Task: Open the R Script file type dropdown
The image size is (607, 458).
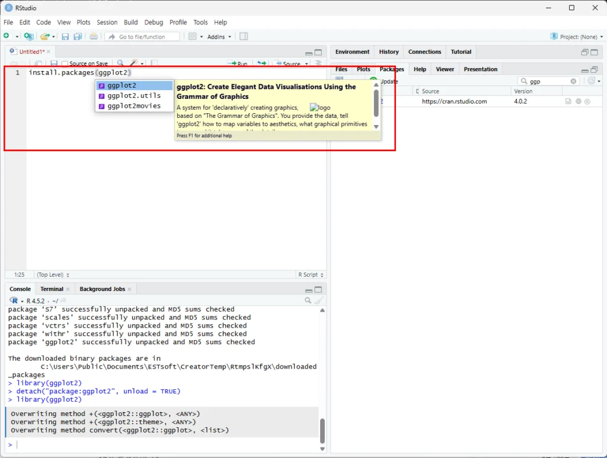Action: pos(311,275)
